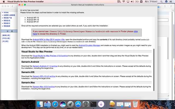Go back in the background browser window
Viewport: 175px width, 109px height.
(x=12, y=6)
